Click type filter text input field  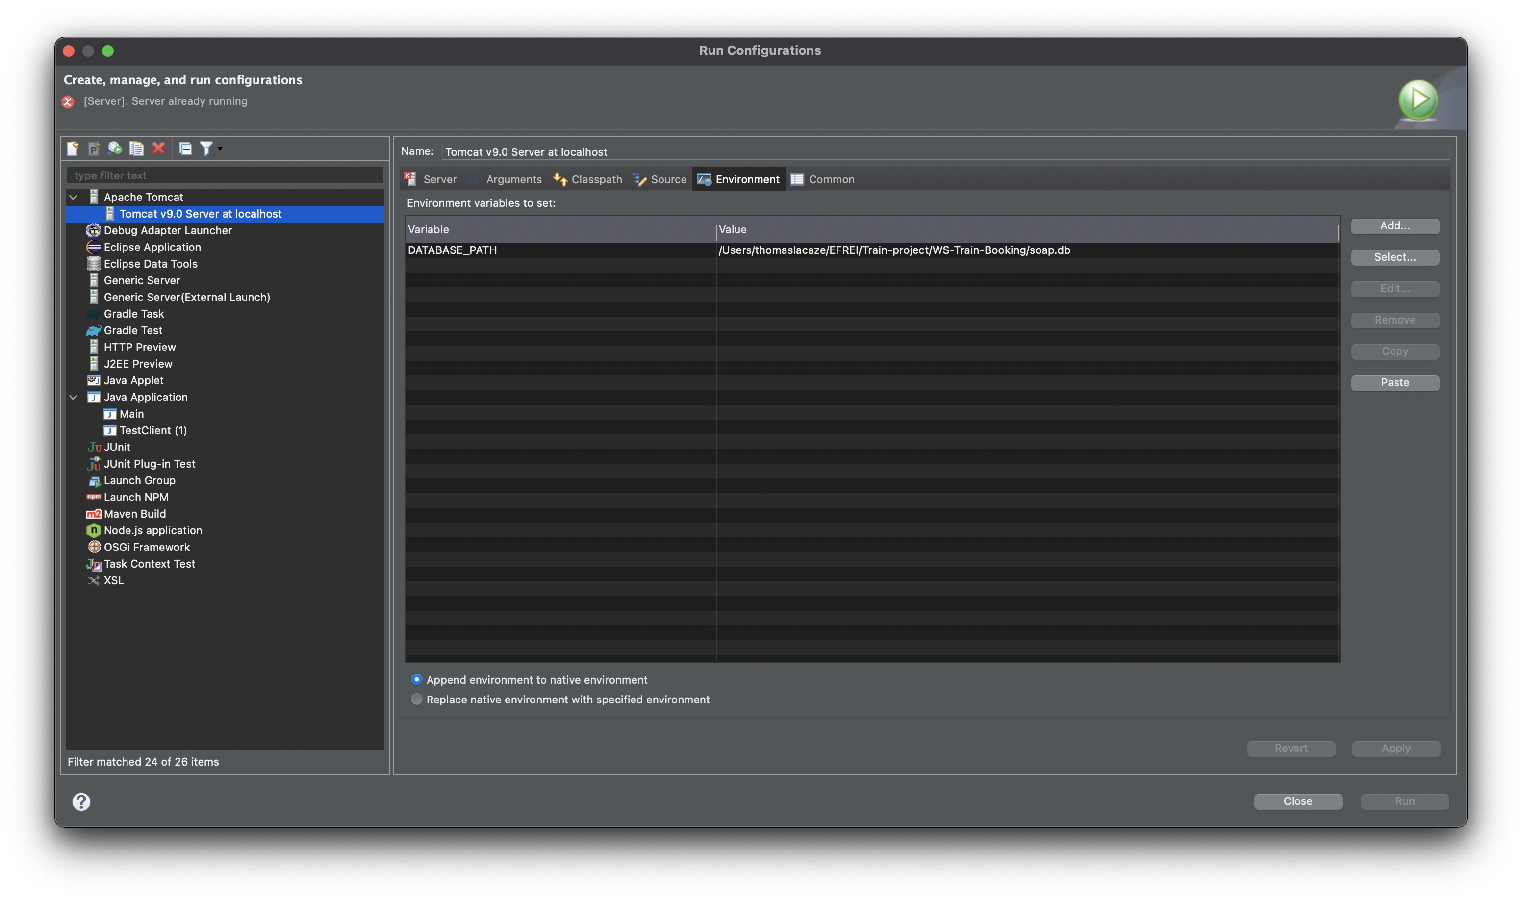pyautogui.click(x=225, y=175)
